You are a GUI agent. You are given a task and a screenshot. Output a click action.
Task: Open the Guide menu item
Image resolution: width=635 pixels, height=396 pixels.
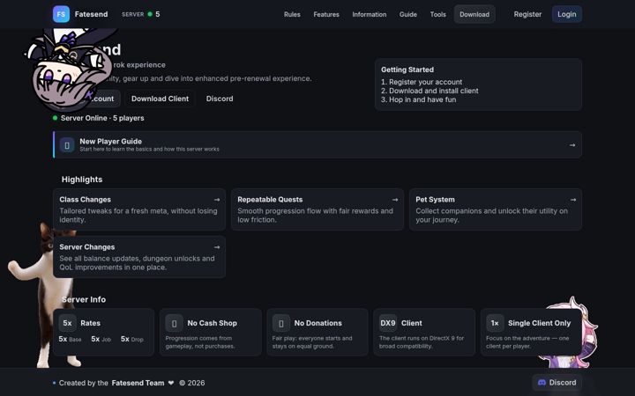pos(408,14)
